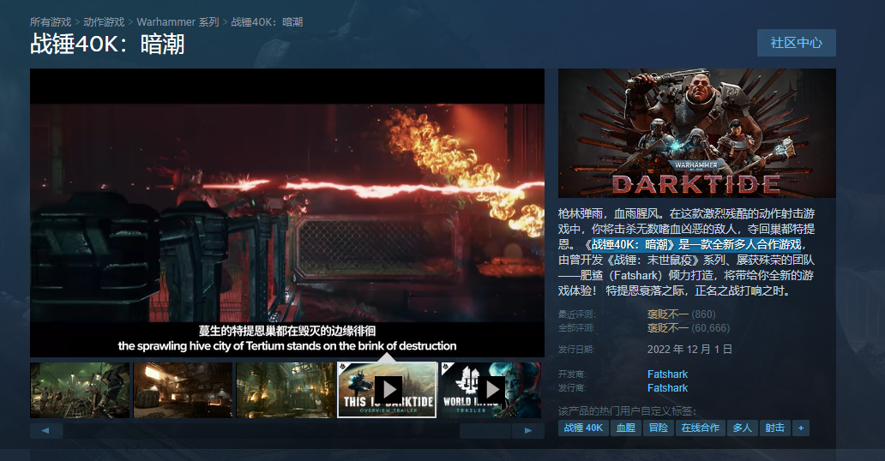Click the 最近评测 label
Screen dimensions: 885x461
point(577,314)
